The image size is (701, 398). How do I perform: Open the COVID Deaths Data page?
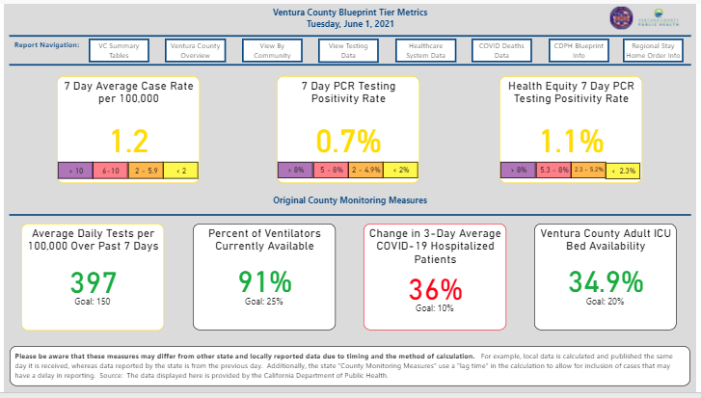[x=501, y=50]
